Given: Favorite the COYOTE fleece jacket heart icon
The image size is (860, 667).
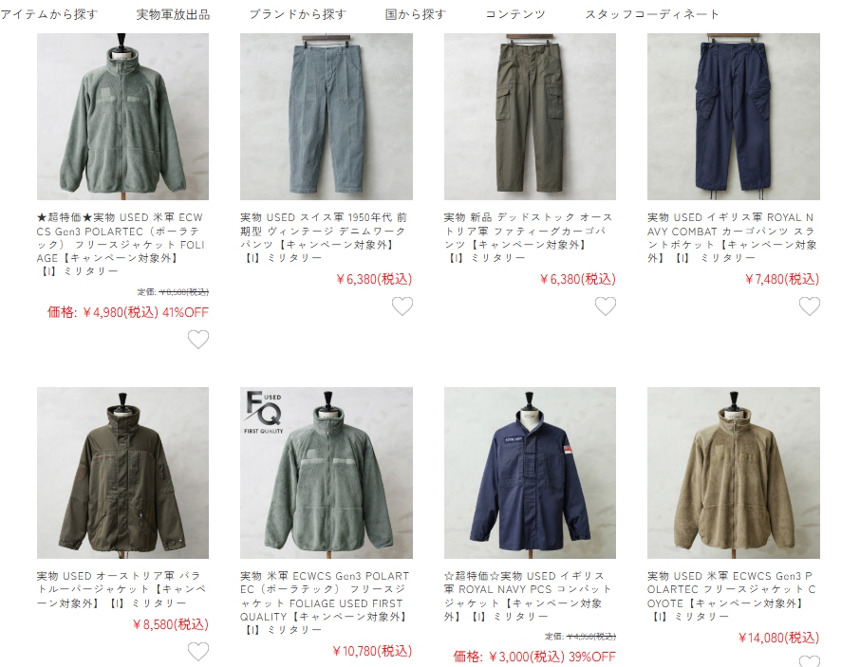Looking at the screenshot, I should [x=809, y=661].
